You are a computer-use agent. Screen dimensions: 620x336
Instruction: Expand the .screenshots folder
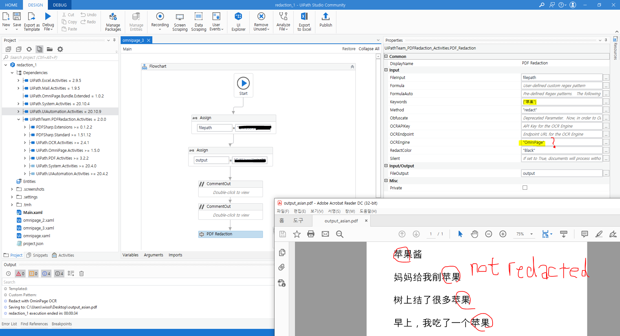point(12,189)
